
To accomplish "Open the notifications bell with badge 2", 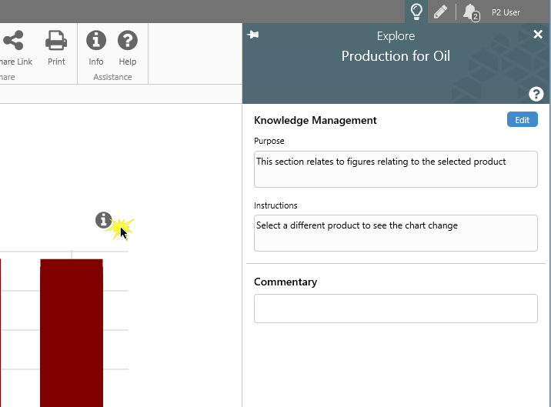I will click(470, 12).
